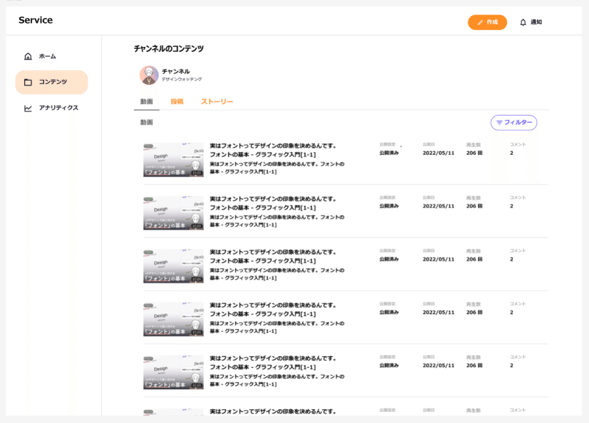Image resolution: width=589 pixels, height=423 pixels.
Task: Open the フィルター button
Action: coord(514,122)
